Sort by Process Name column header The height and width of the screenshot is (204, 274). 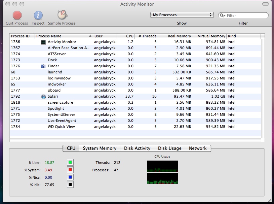point(64,36)
